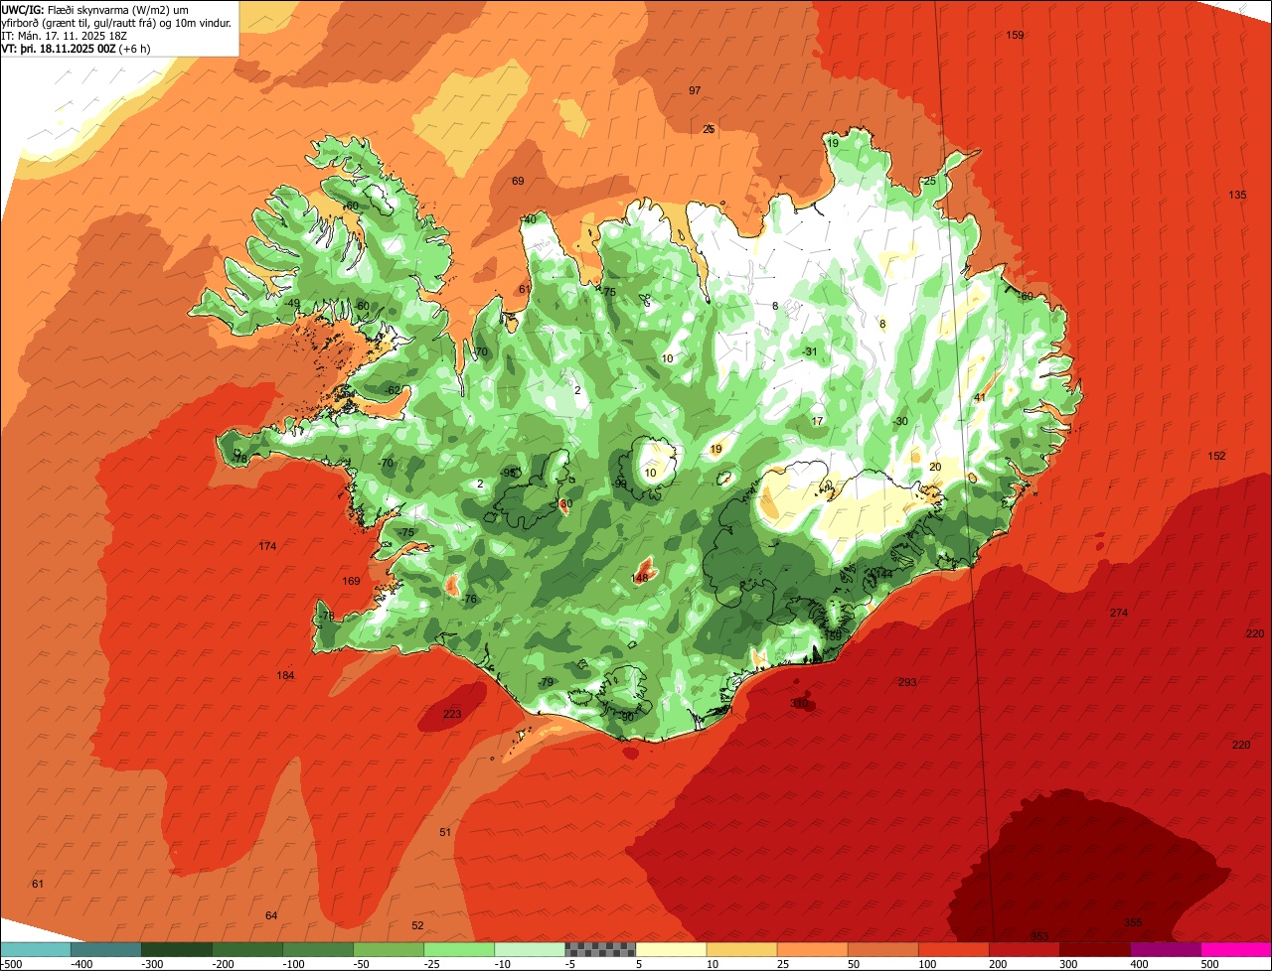Click the map value 97
Screen dimensions: 1272x971
tap(695, 90)
